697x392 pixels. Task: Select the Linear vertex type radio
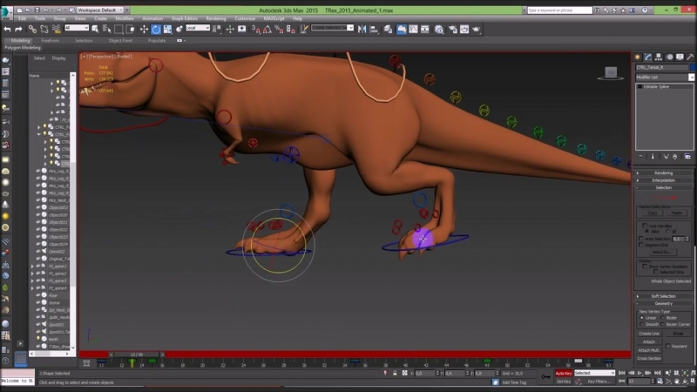click(x=641, y=318)
